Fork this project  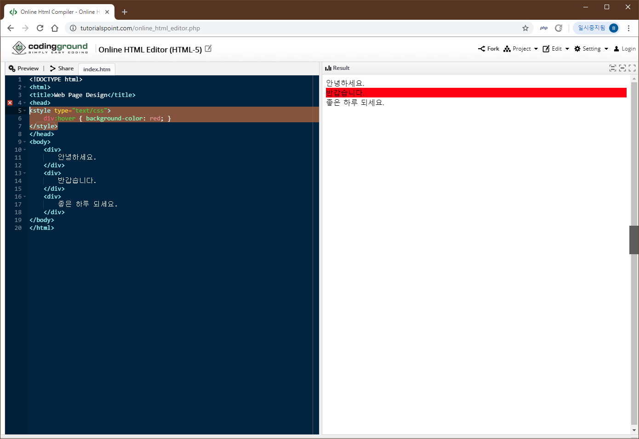[x=489, y=49]
